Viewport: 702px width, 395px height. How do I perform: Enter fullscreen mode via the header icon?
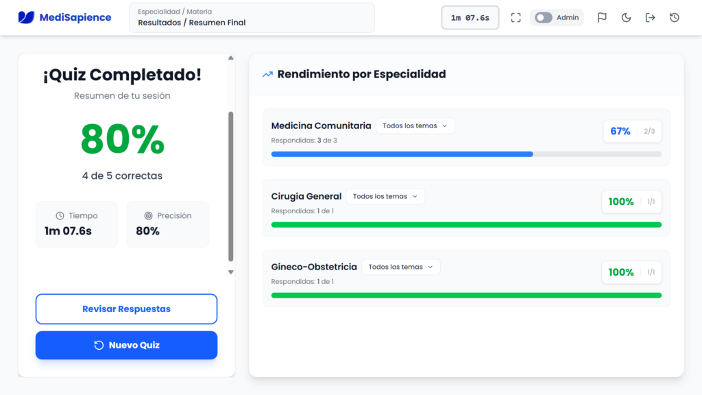click(x=516, y=18)
